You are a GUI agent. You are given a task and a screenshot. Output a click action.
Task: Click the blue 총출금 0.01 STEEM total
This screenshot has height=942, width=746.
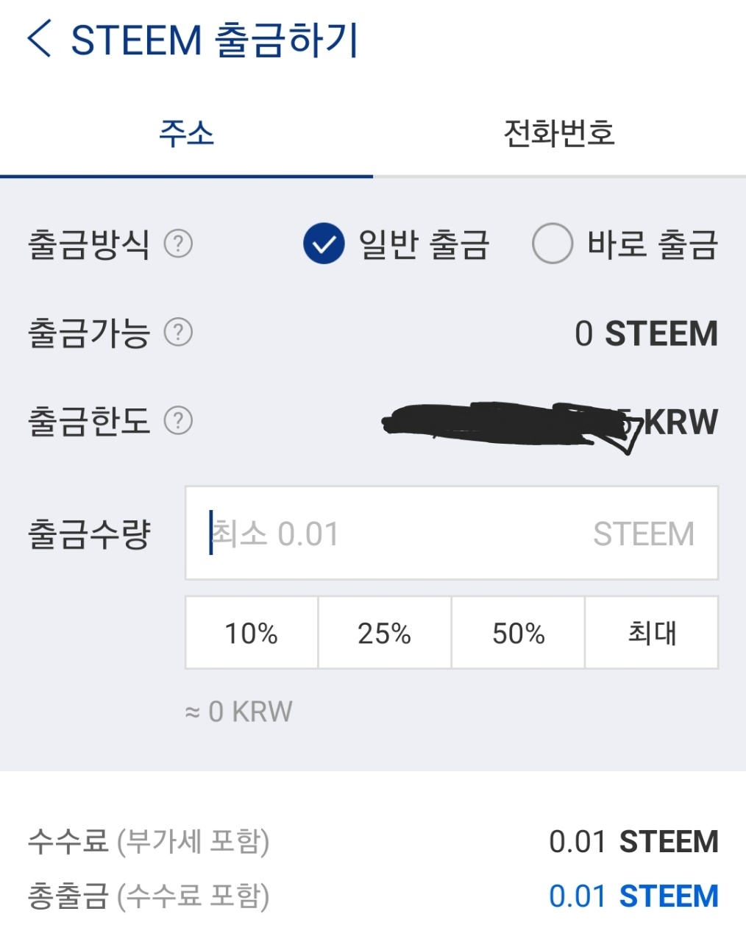(633, 896)
